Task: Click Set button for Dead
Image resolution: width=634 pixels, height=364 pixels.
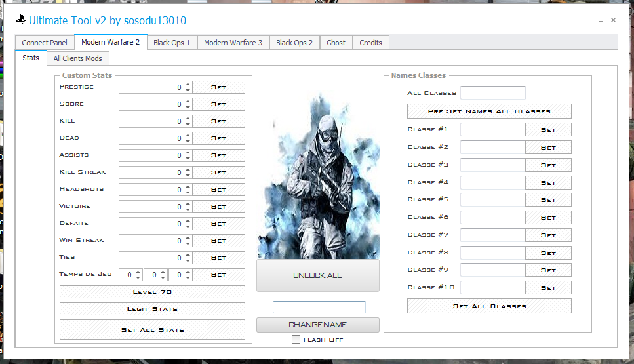Action: (218, 138)
